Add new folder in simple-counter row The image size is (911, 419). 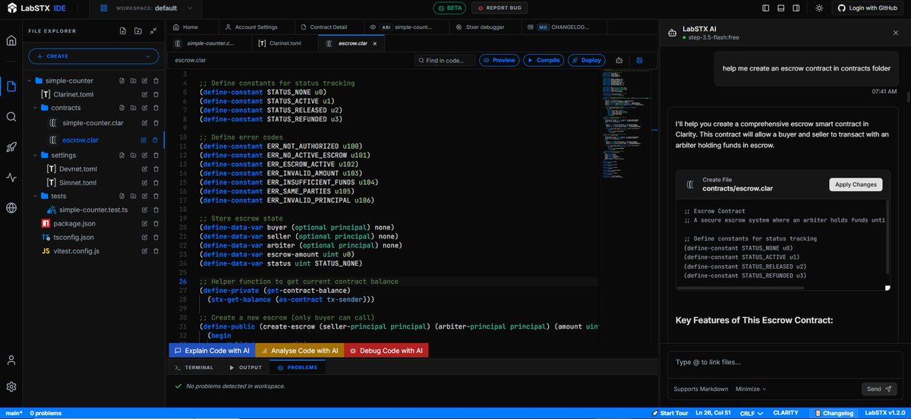pyautogui.click(x=133, y=80)
